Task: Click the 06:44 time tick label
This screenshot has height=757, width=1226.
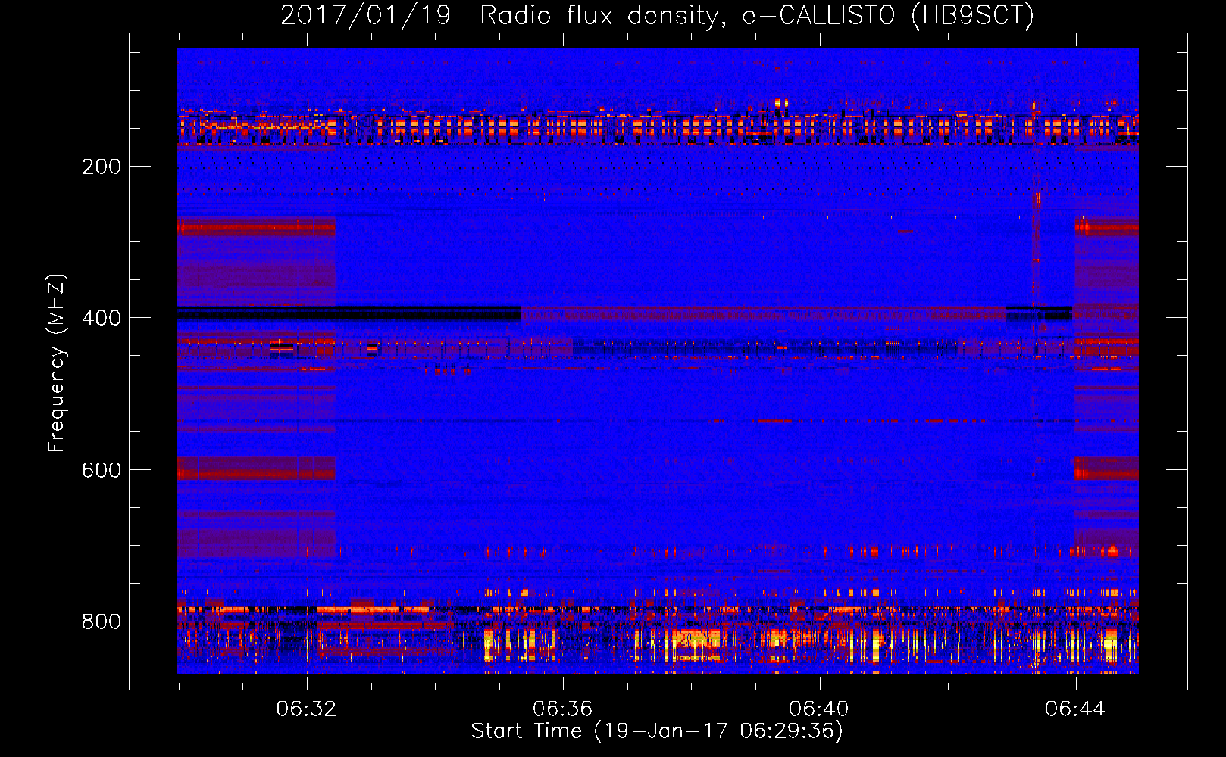Action: 1074,709
